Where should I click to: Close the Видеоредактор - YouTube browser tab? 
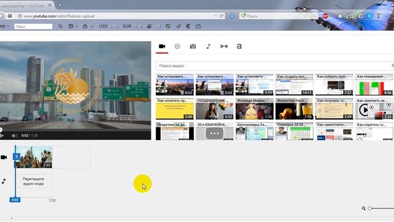pyautogui.click(x=50, y=5)
